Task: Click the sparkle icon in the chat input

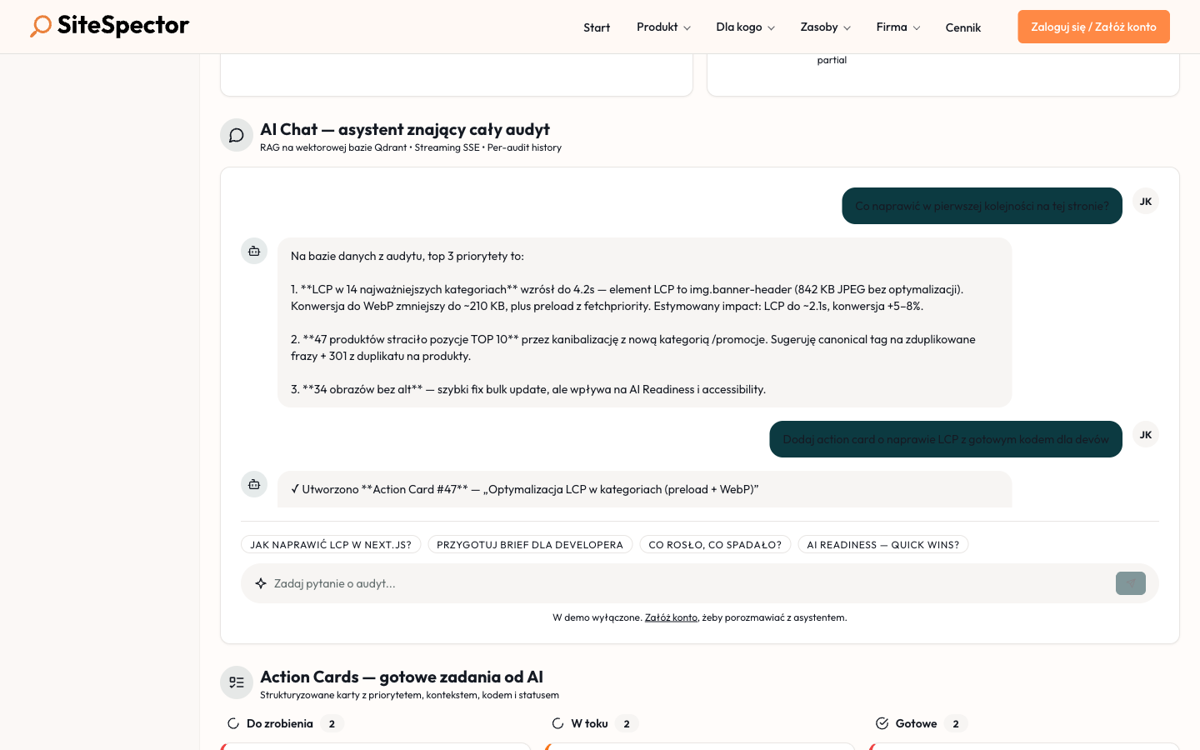Action: [x=262, y=583]
